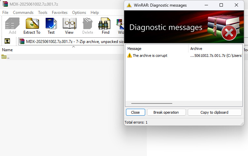Open the Commands menu

click(x=23, y=13)
